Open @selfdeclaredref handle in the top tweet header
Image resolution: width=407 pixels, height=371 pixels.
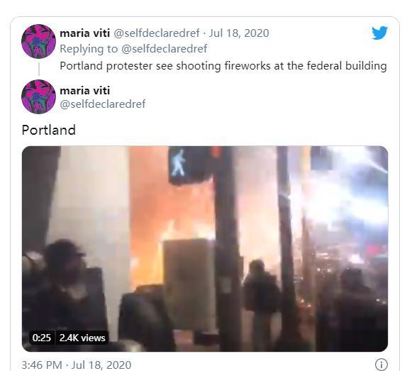click(x=157, y=33)
